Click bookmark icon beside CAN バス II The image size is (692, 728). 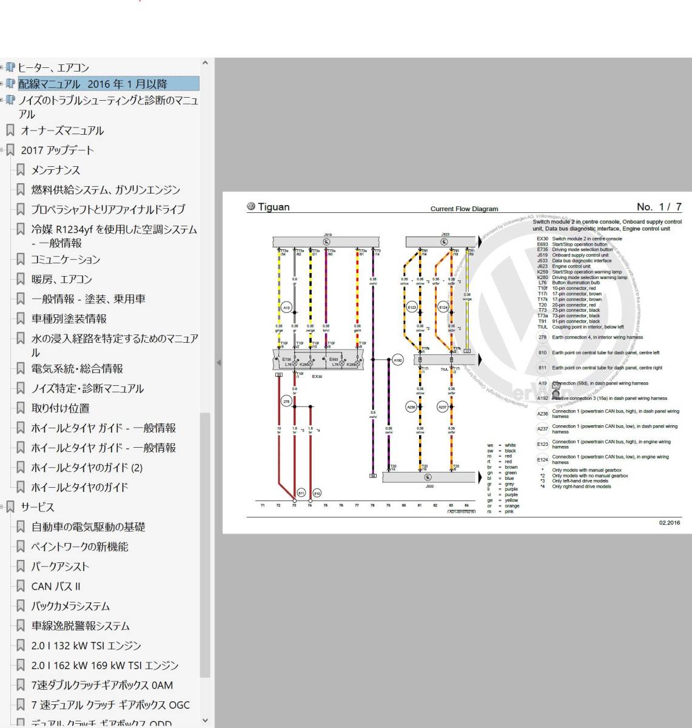click(x=20, y=587)
